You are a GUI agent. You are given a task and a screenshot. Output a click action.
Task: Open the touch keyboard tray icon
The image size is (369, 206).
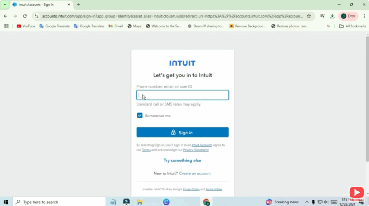pyautogui.click(x=334, y=202)
